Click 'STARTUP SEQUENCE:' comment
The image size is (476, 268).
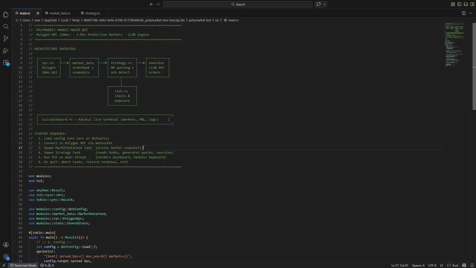50,133
